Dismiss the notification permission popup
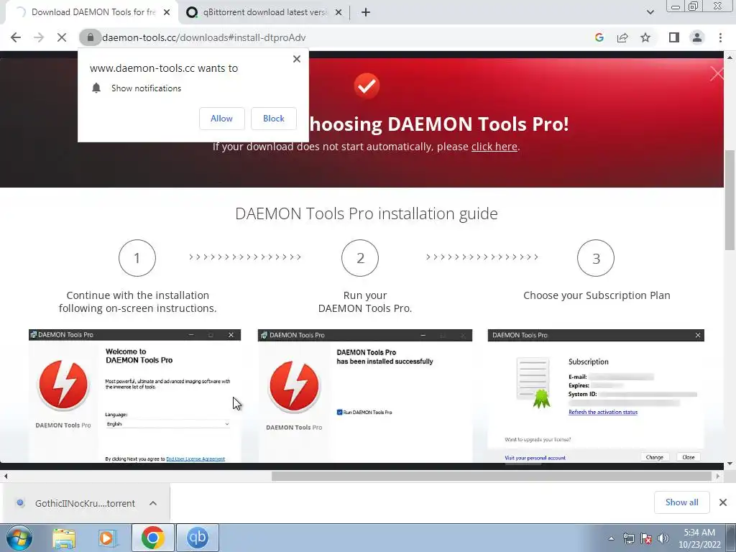The height and width of the screenshot is (552, 736). (297, 59)
